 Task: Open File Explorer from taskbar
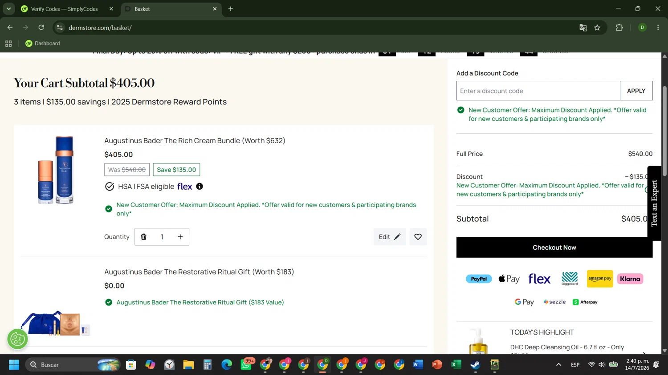pos(188,365)
